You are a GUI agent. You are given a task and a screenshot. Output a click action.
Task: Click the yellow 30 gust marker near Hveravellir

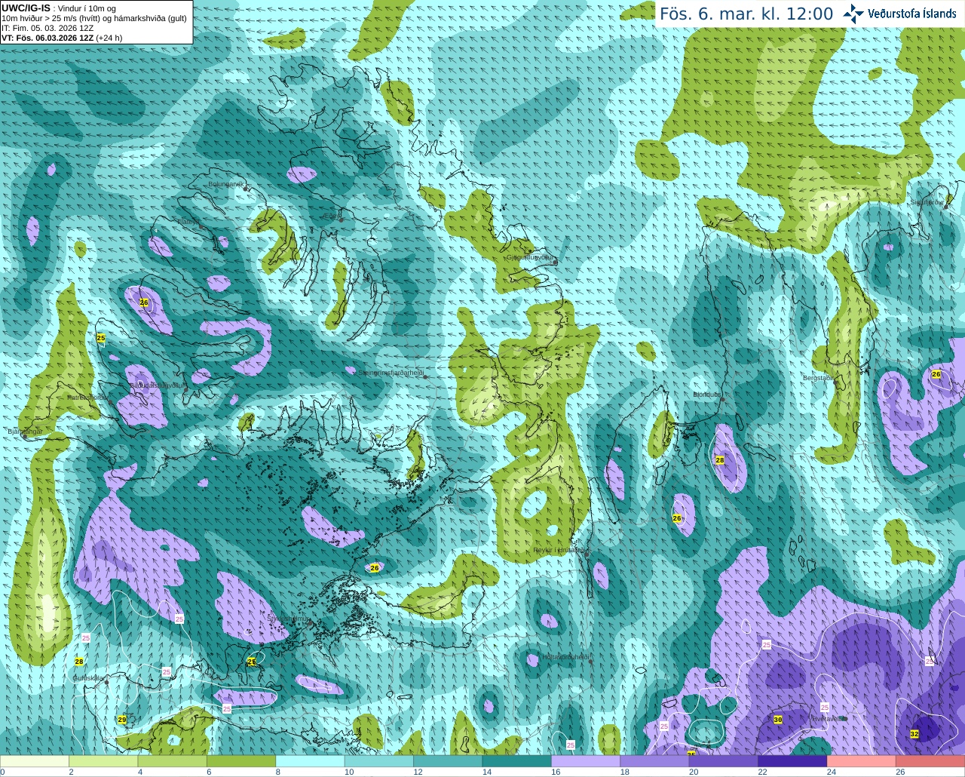tap(778, 720)
